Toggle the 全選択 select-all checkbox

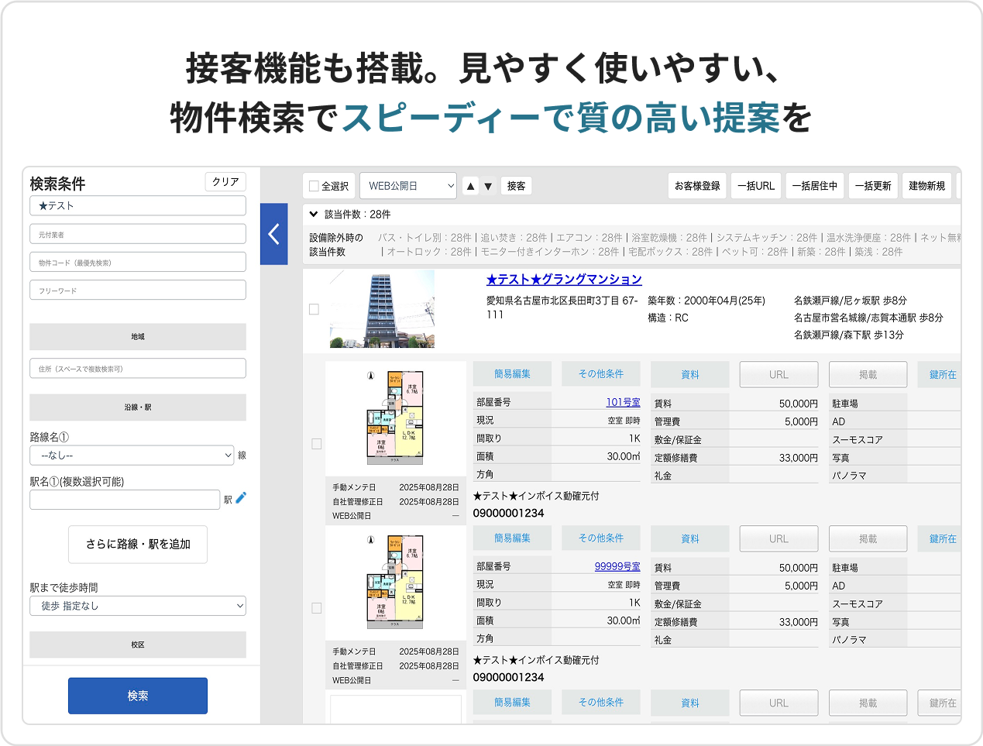pyautogui.click(x=314, y=186)
